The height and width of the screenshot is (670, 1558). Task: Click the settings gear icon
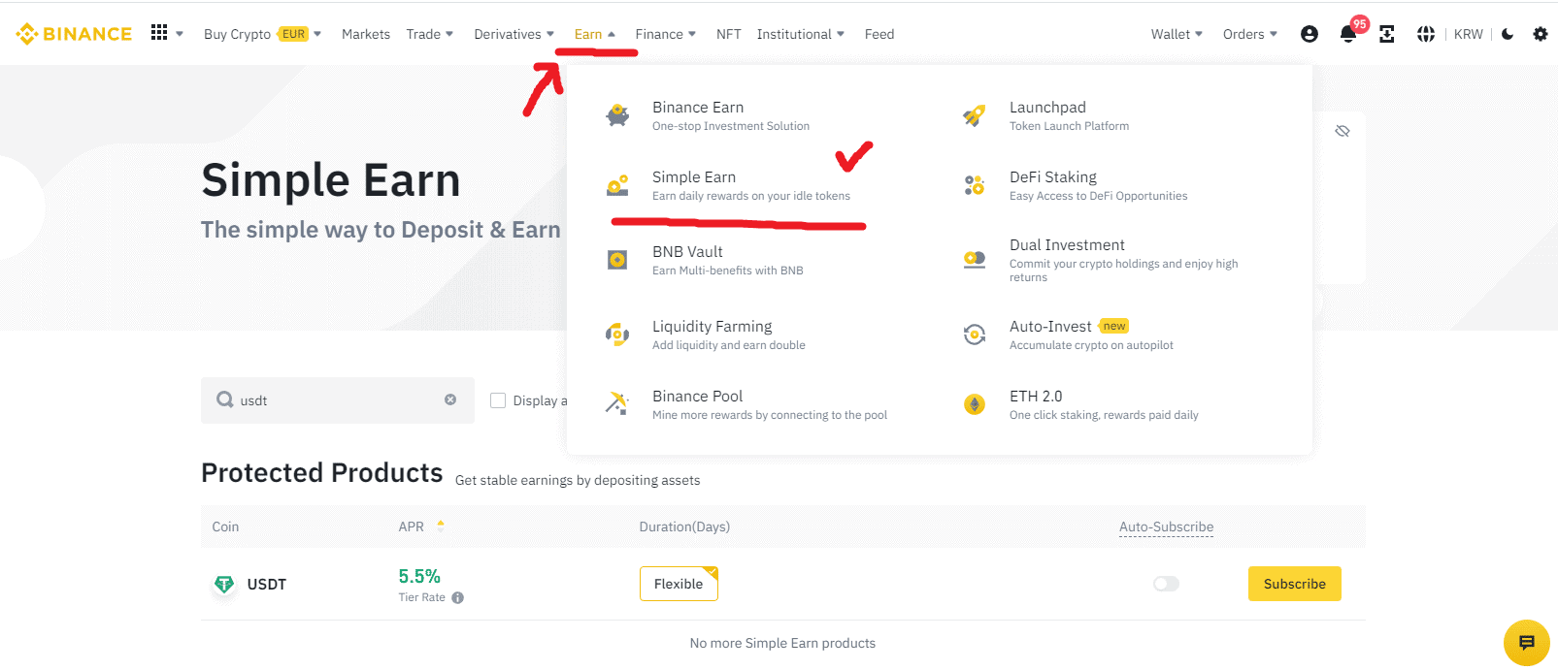pyautogui.click(x=1540, y=34)
